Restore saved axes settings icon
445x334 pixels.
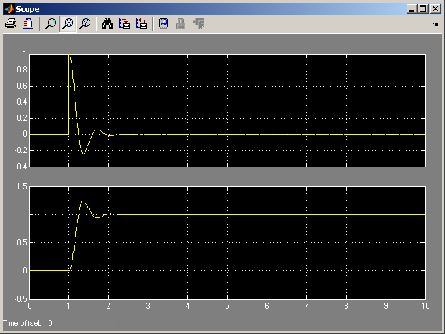point(141,23)
